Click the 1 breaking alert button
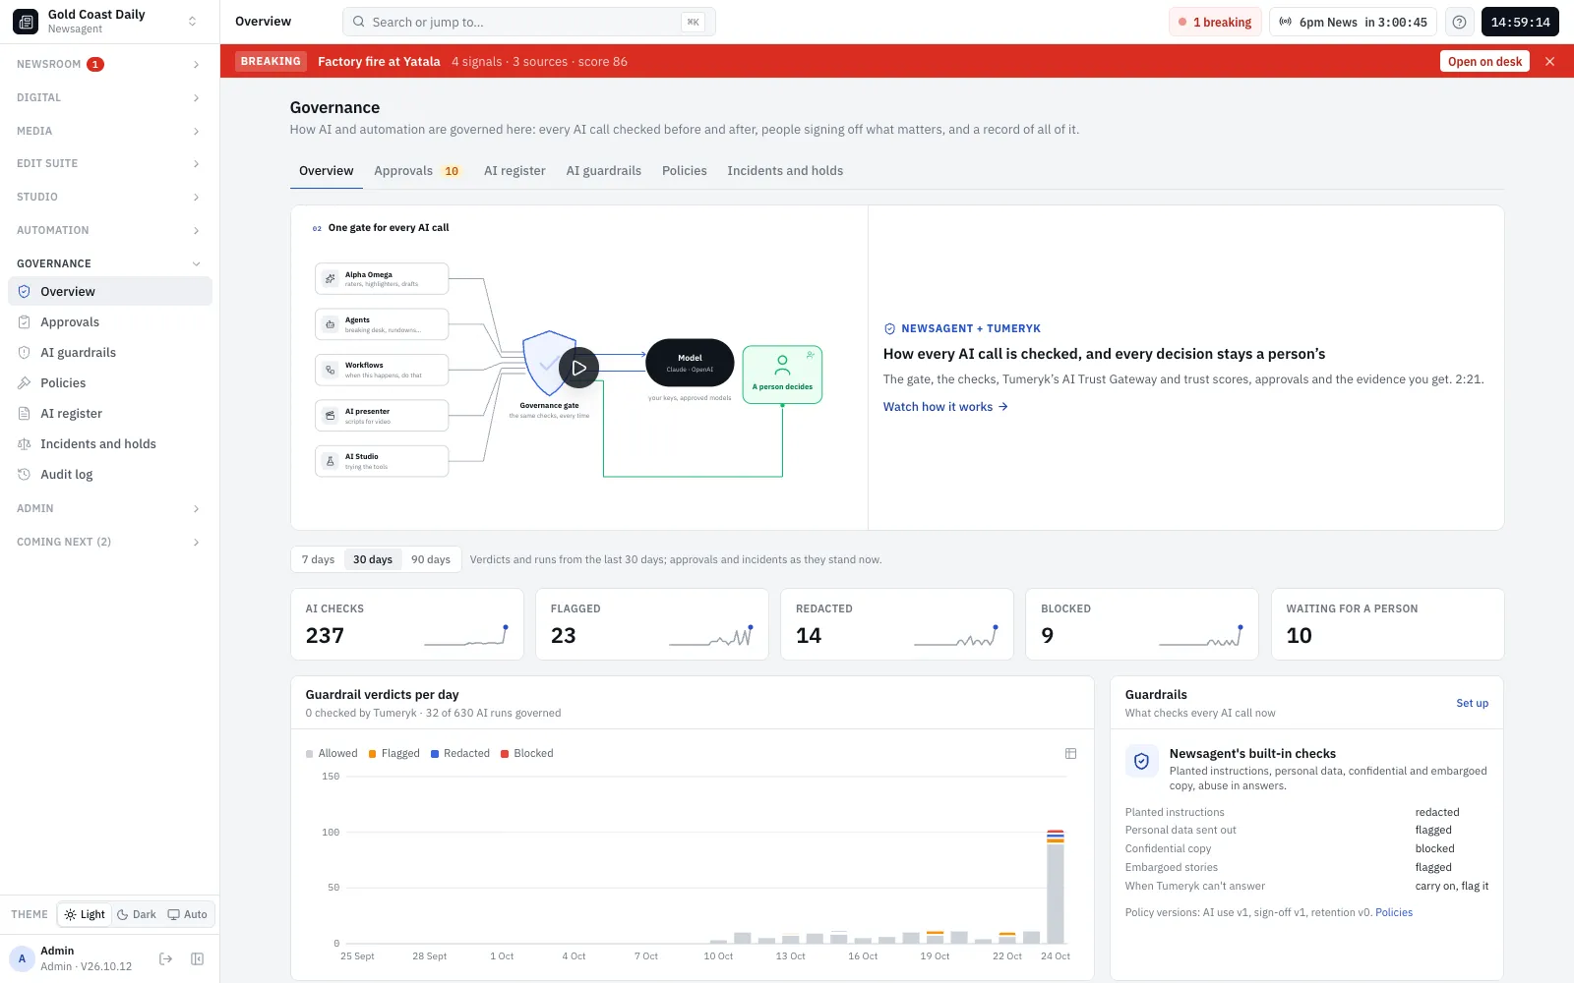 1215,22
